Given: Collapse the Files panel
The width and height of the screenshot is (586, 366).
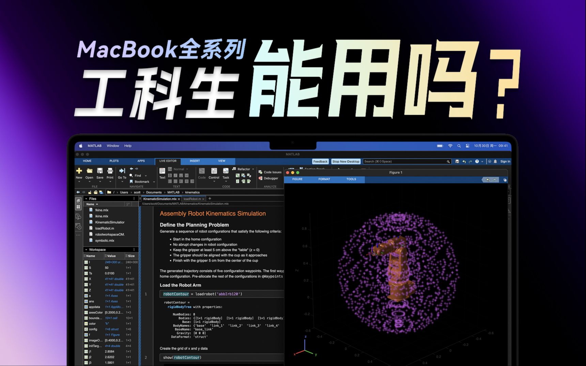Looking at the screenshot, I should (86, 198).
